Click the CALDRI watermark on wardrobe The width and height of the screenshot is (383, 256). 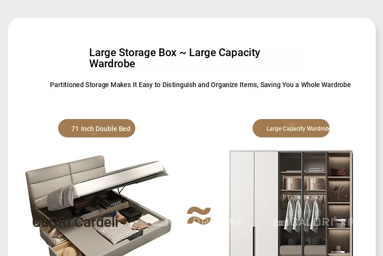point(313,222)
